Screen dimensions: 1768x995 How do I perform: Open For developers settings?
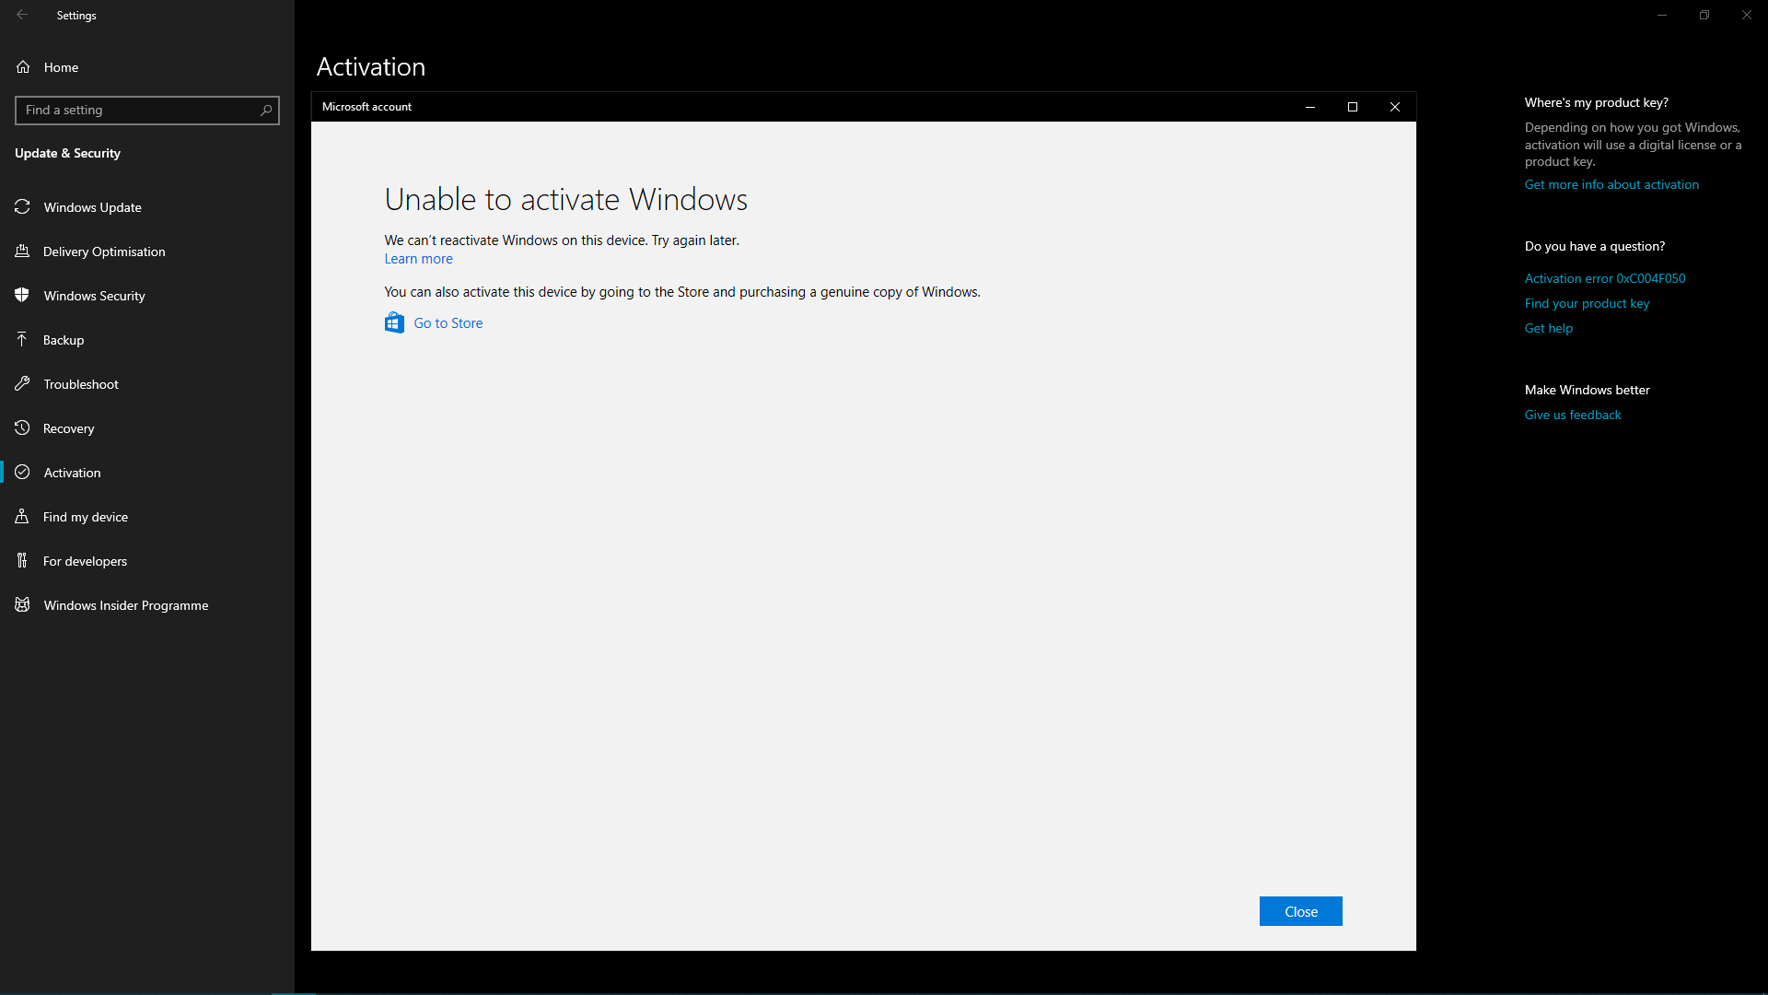point(147,561)
